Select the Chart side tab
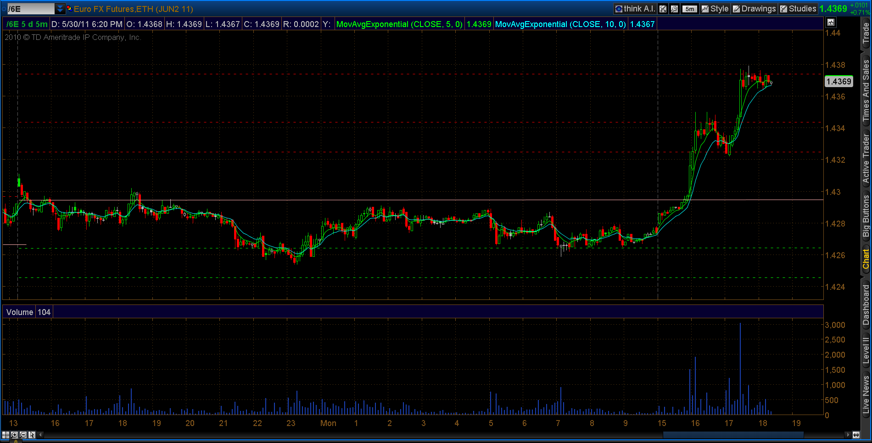872x443 pixels. [866, 259]
